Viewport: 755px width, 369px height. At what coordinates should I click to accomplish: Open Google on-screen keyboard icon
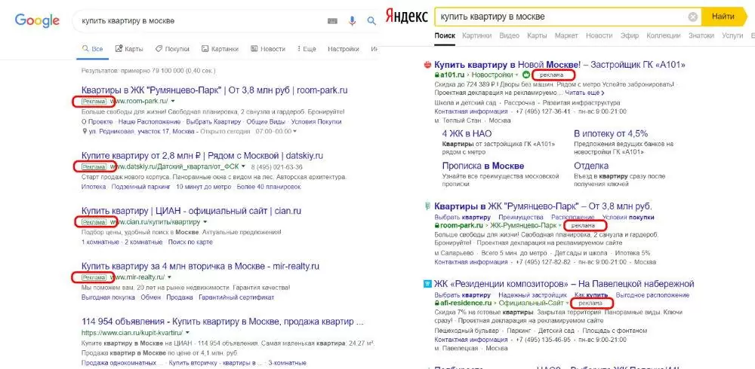click(x=333, y=20)
